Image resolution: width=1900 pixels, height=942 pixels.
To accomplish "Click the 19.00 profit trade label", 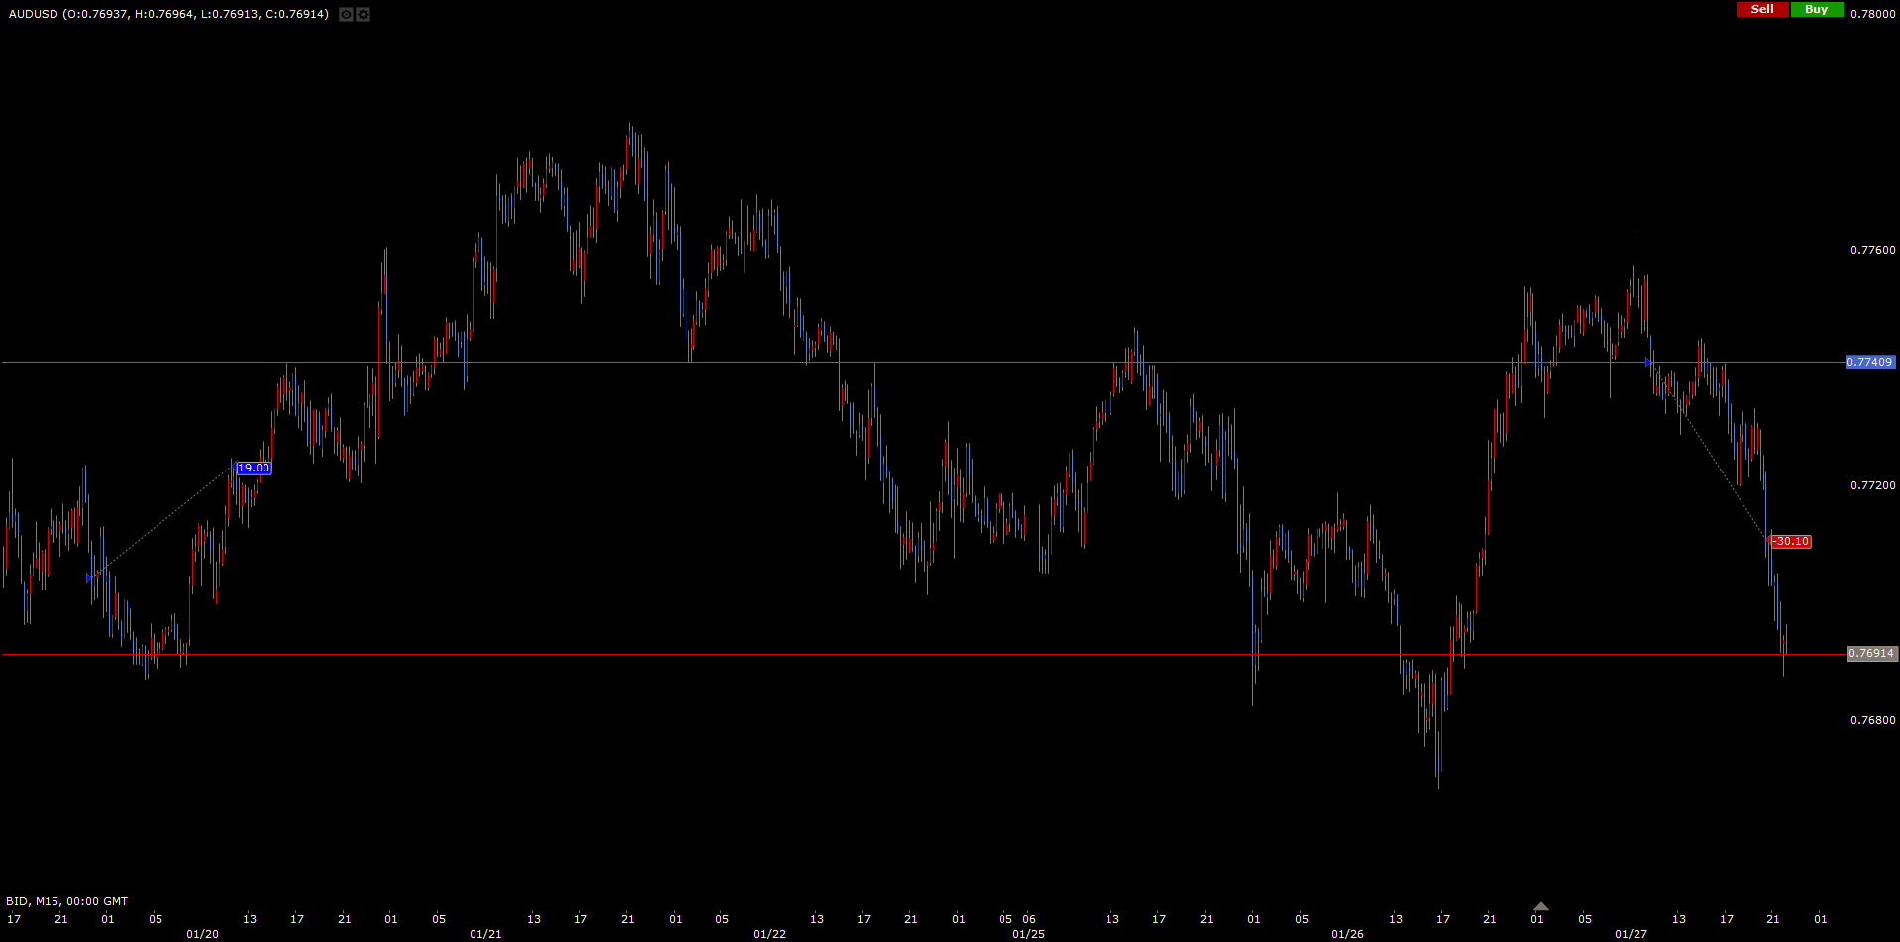I will coord(253,468).
